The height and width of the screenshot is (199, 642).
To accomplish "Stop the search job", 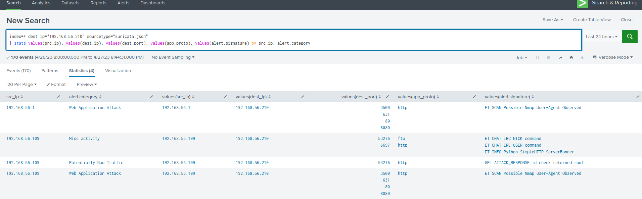I will (x=548, y=58).
